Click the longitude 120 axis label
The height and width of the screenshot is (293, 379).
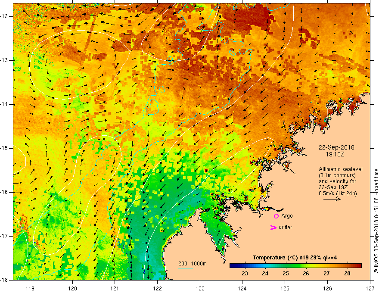(x=72, y=288)
